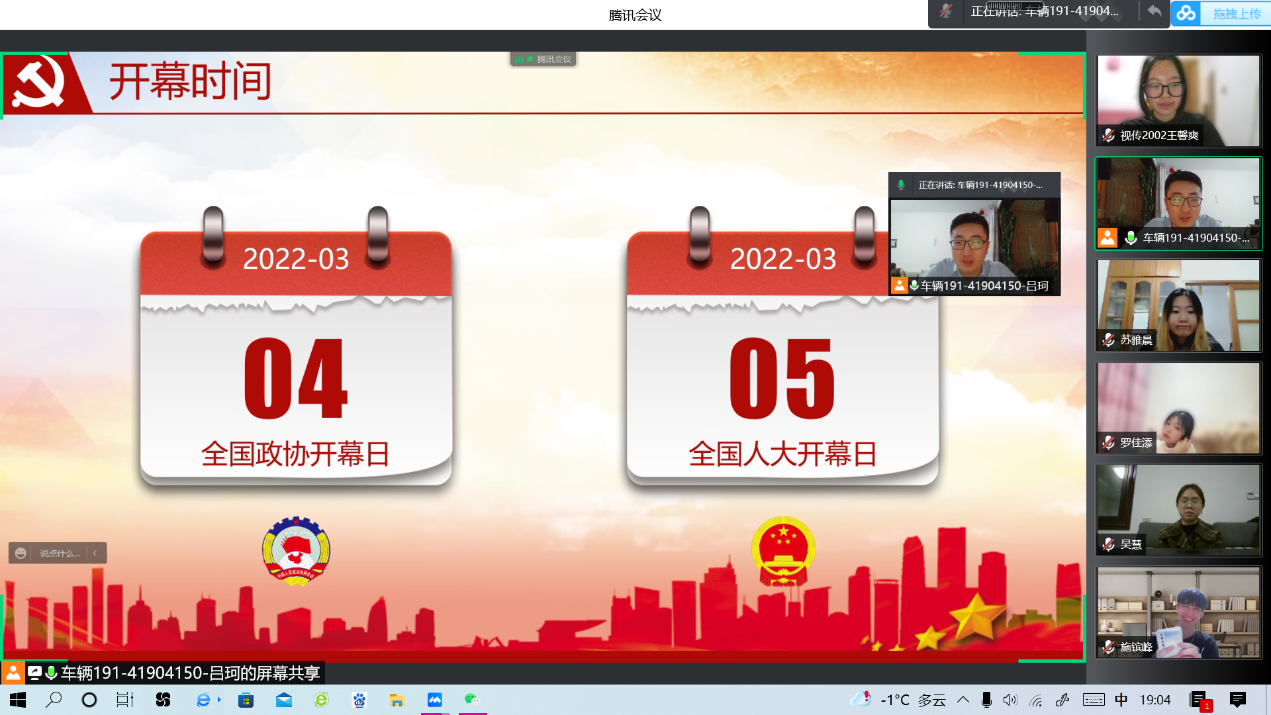
Task: Open the clock showing 19:04
Action: point(1155,700)
